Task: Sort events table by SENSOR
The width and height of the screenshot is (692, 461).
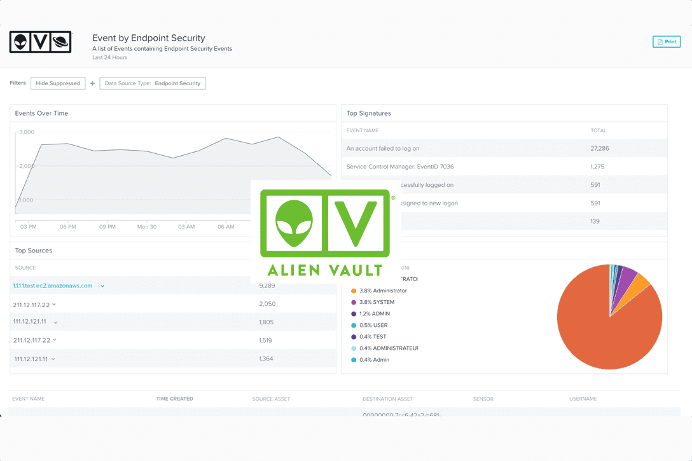Action: click(483, 399)
